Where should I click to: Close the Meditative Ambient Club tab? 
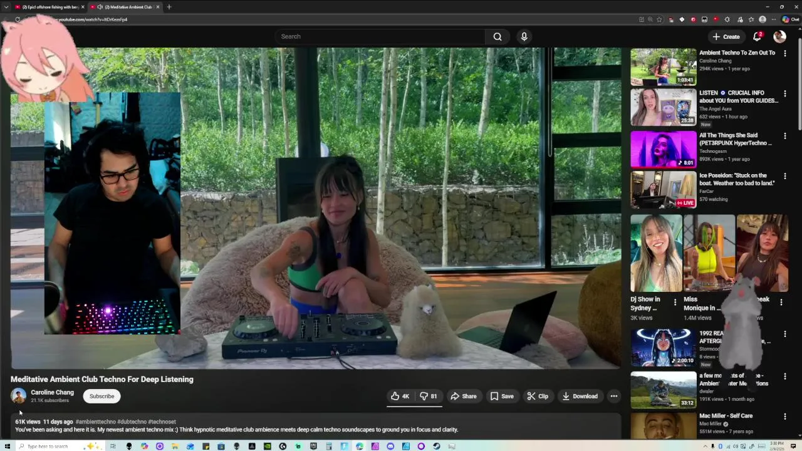[158, 7]
